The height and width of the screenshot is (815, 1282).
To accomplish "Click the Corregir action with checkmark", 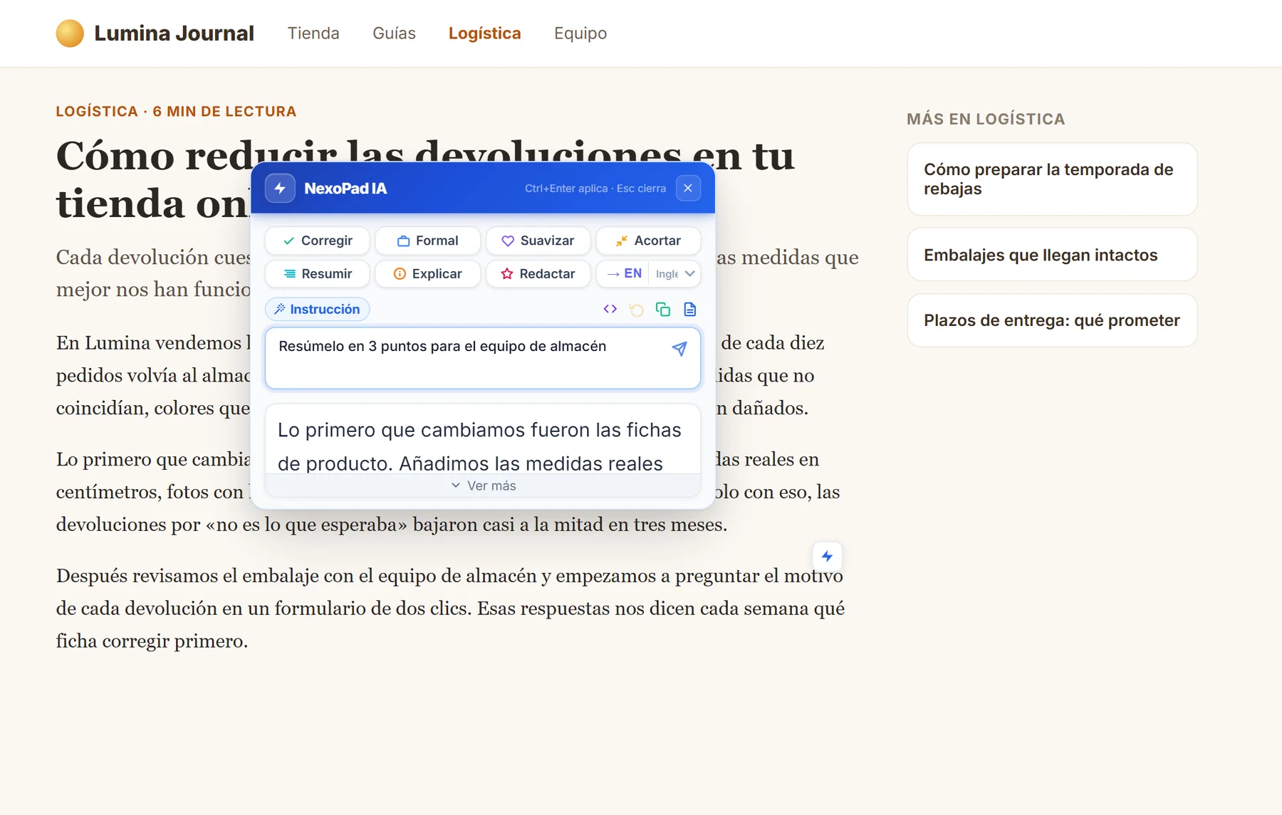I will tap(317, 241).
